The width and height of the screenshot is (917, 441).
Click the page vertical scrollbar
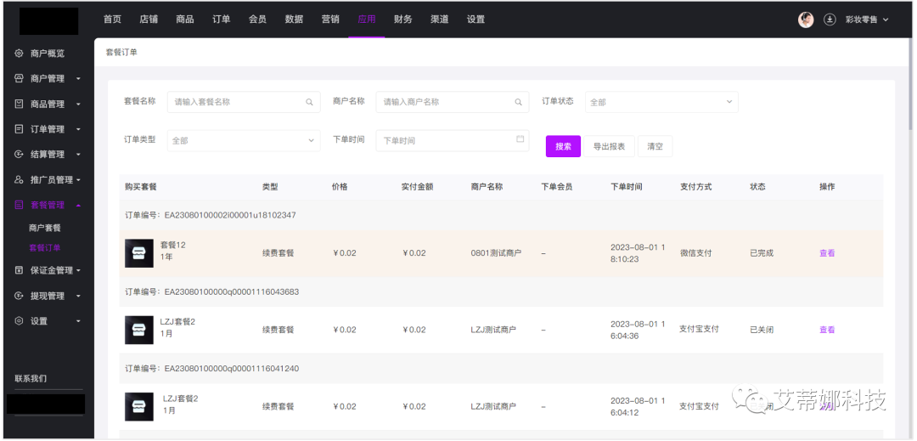coord(910,85)
